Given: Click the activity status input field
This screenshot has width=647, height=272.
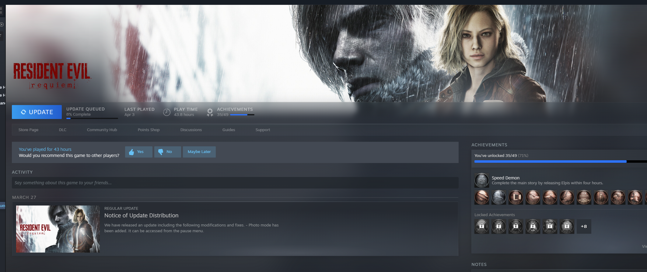Looking at the screenshot, I should click(x=235, y=183).
